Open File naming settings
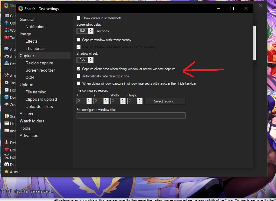 point(36,92)
